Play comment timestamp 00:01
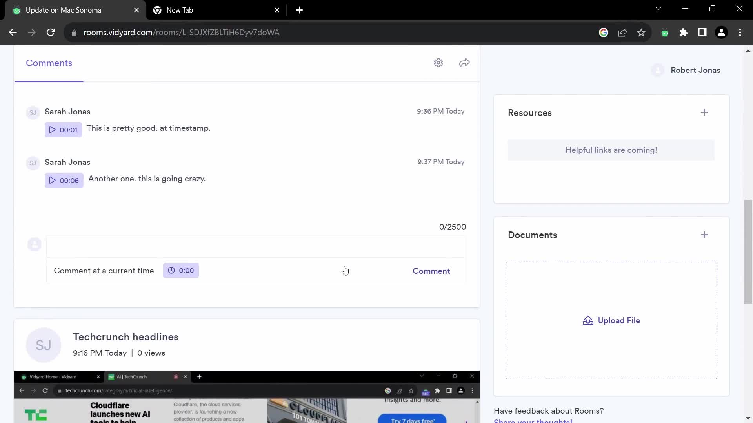The image size is (753, 423). [x=63, y=130]
